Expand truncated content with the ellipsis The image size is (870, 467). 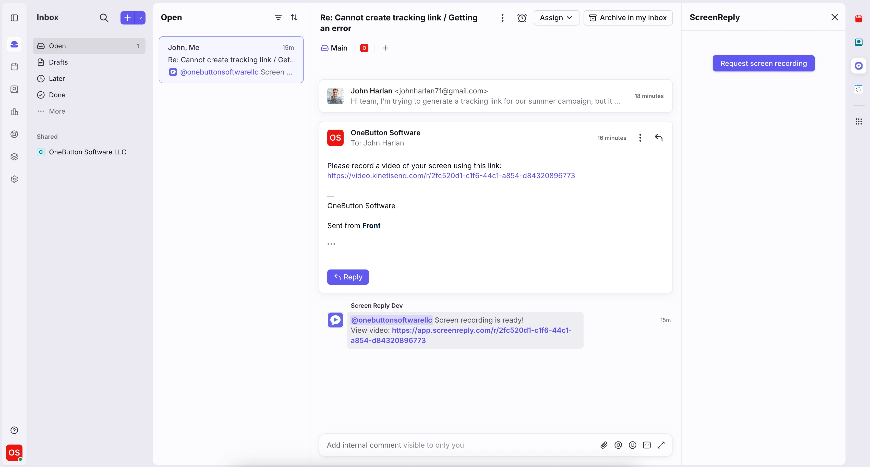tap(331, 244)
